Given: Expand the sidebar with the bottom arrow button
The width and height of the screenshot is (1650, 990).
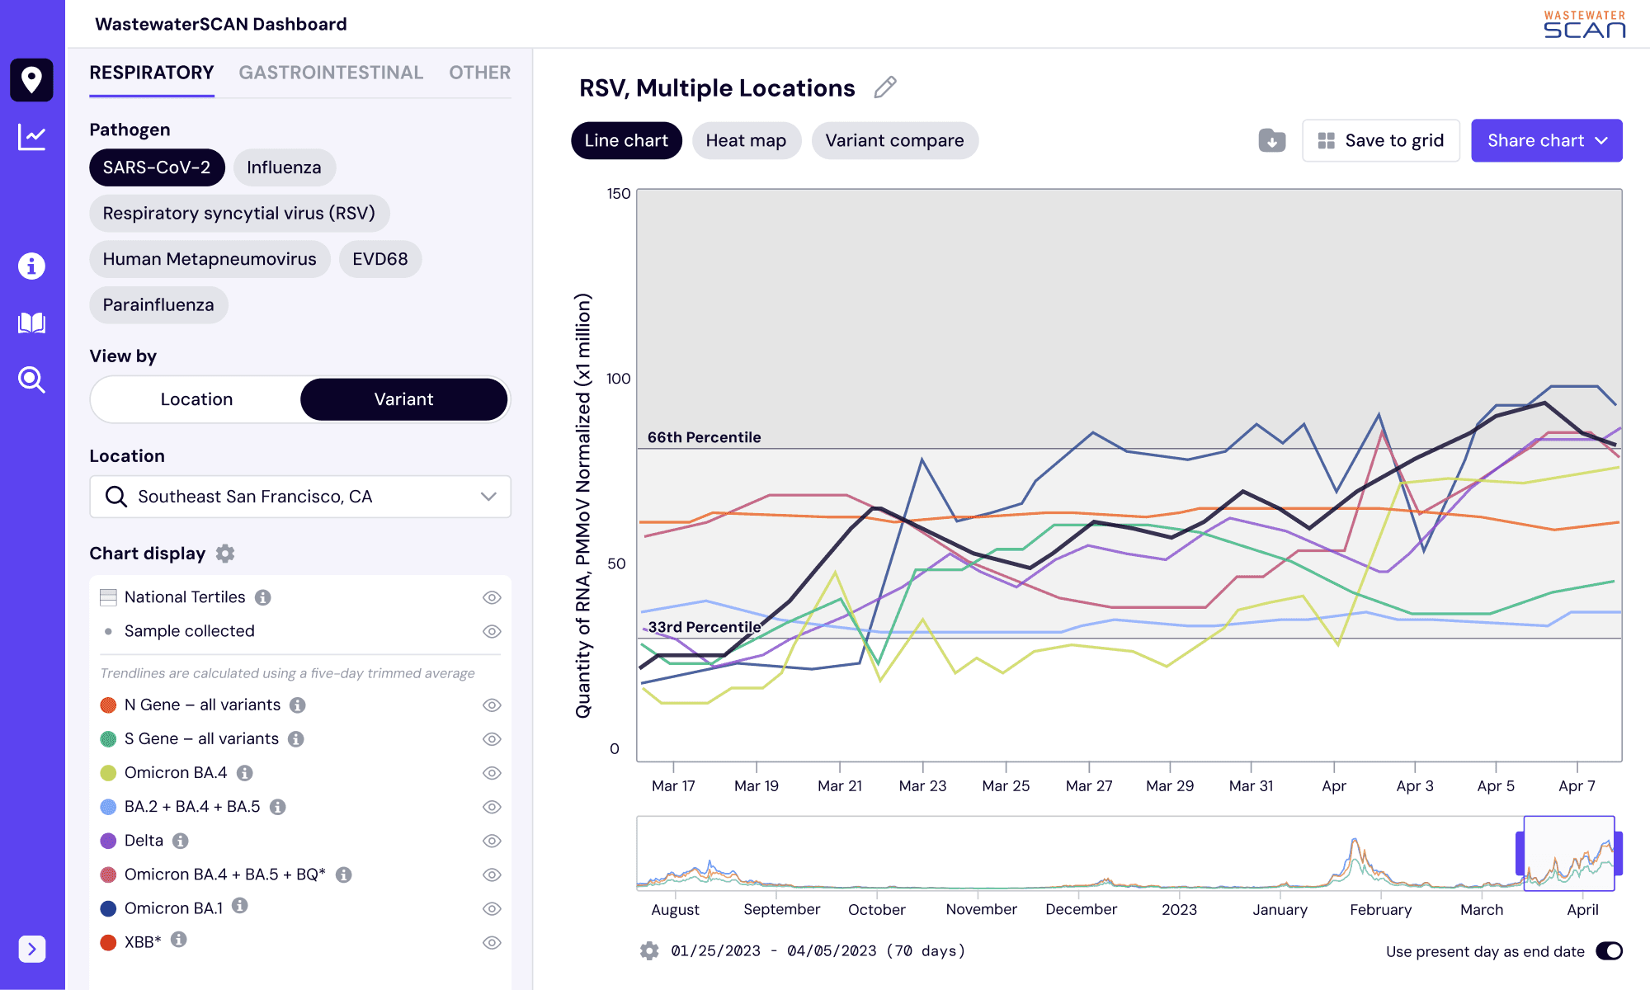Looking at the screenshot, I should point(31,949).
